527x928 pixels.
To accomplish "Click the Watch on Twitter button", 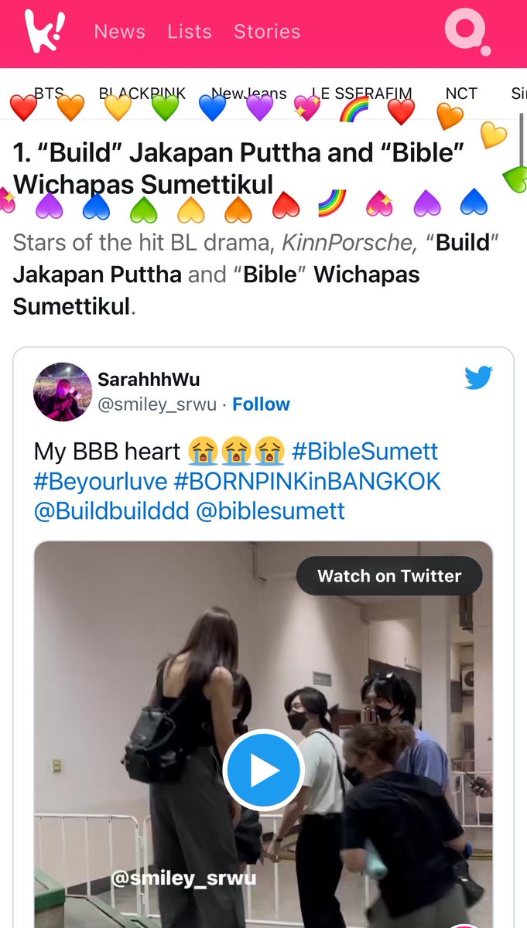I will pyautogui.click(x=389, y=576).
